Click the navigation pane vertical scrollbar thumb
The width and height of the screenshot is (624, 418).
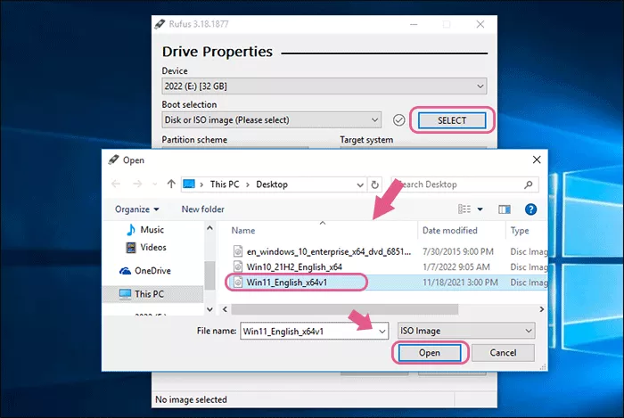209,275
